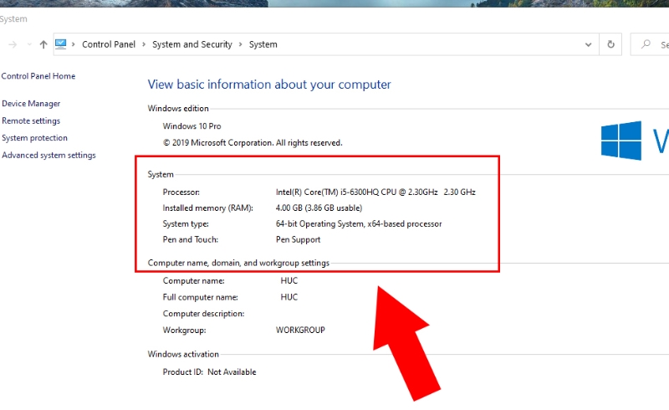Screen dimensions: 669x410
Task: Open Remote settings link
Action: (31, 120)
